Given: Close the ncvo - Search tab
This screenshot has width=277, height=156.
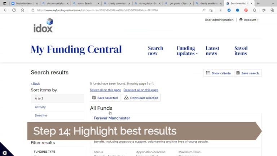Looking at the screenshot, I should [x=98, y=3].
